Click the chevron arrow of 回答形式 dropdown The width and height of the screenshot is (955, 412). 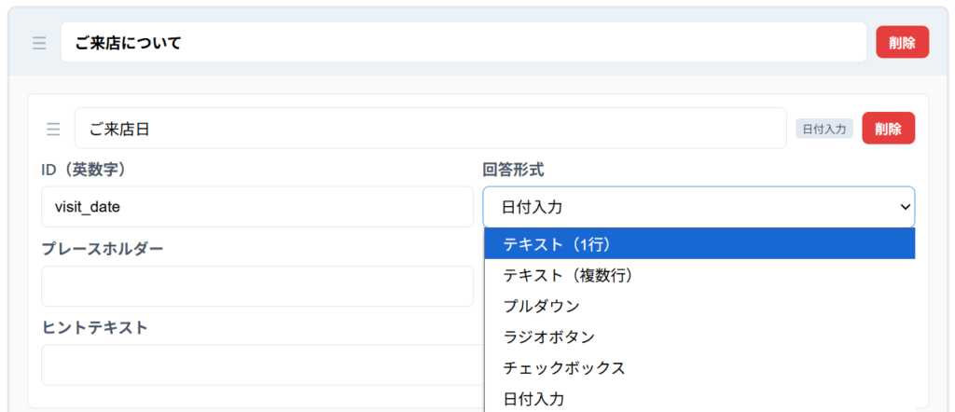(x=903, y=207)
